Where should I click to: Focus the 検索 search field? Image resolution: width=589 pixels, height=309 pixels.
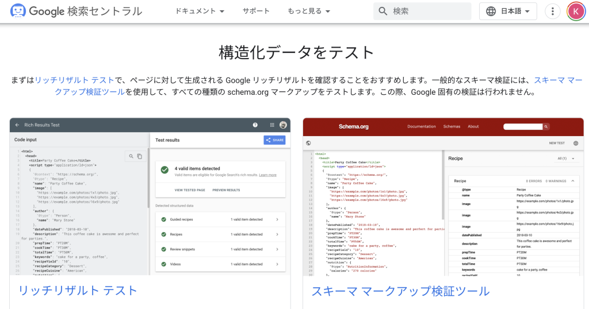(422, 11)
